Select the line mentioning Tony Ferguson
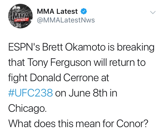Screen dimensions: 159x134 pos(77,63)
